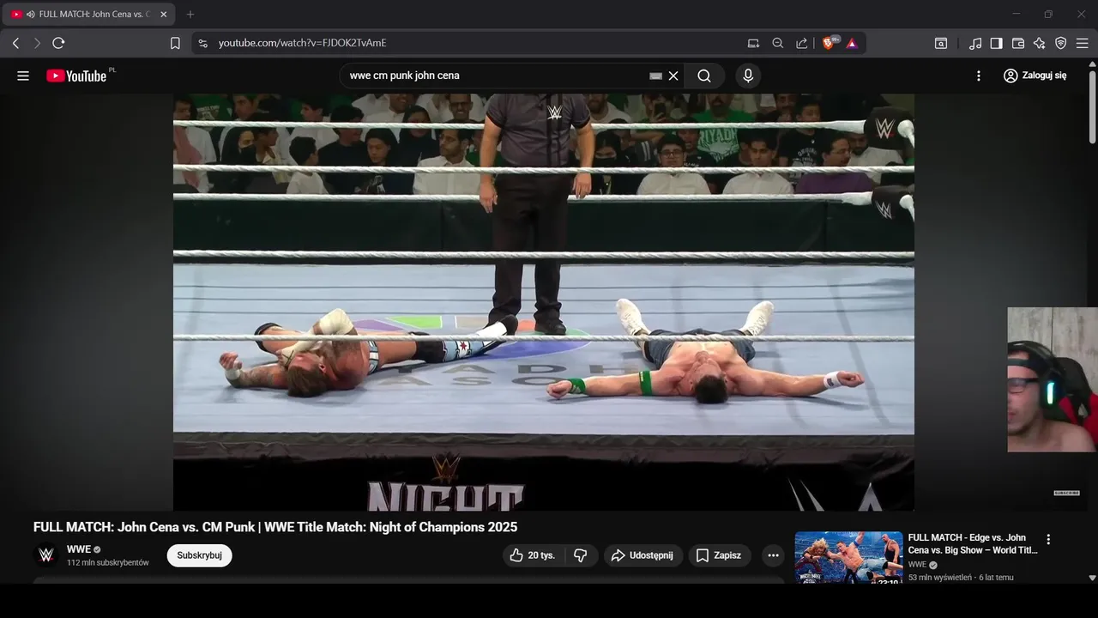
Task: Select the FULL MATCH: John Cena tab
Action: pos(89,15)
